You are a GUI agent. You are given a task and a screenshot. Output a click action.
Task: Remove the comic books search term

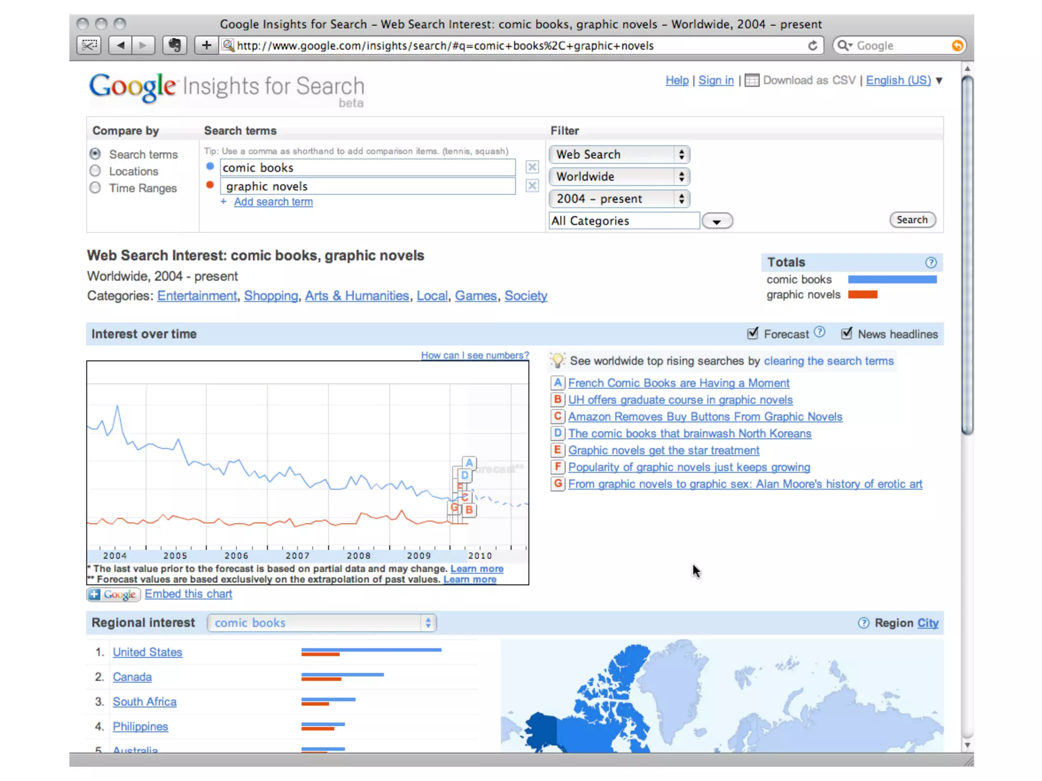[x=532, y=167]
